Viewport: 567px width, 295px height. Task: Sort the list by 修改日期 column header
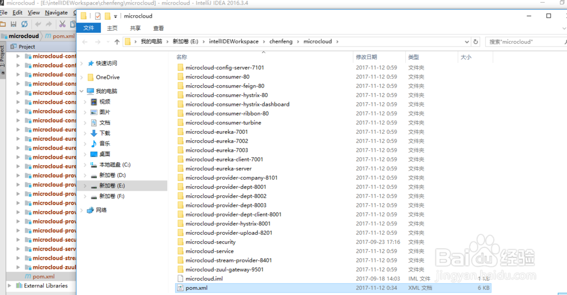(x=366, y=57)
